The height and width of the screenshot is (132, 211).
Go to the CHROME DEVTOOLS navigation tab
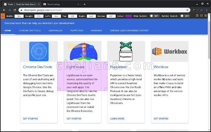(x=30, y=31)
